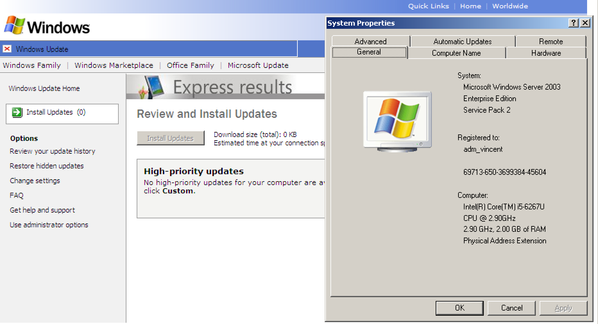The width and height of the screenshot is (598, 324).
Task: Click the adm_vincent registered user text
Action: [483, 149]
